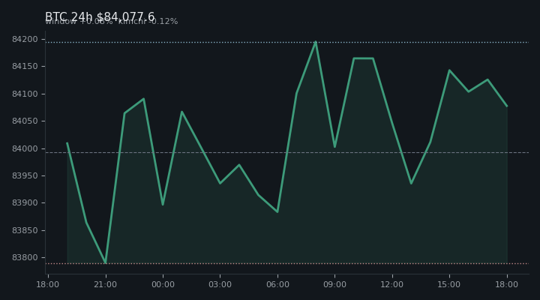The image size is (540, 300).
Task: Click the 83800 y-axis label
Action: [25, 257]
